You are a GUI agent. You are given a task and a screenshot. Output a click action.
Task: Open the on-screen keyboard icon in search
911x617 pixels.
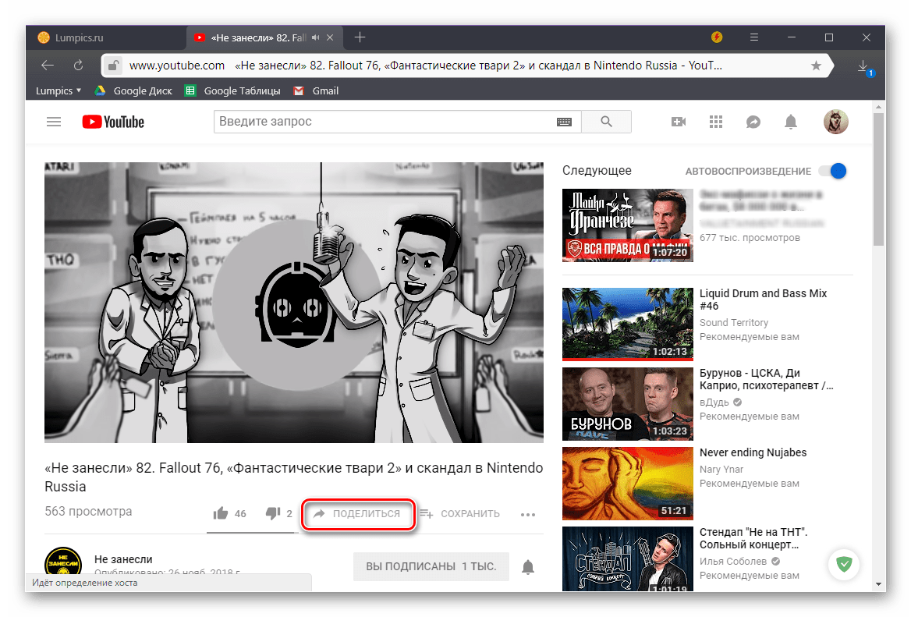click(564, 122)
